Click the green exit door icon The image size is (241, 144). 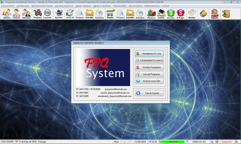tap(226, 13)
